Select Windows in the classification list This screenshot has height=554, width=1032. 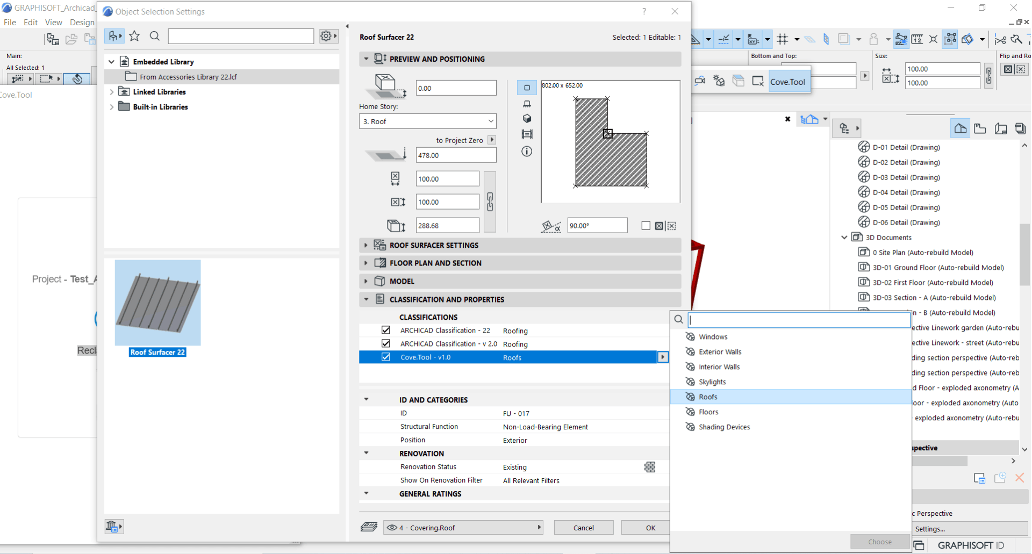(791, 337)
